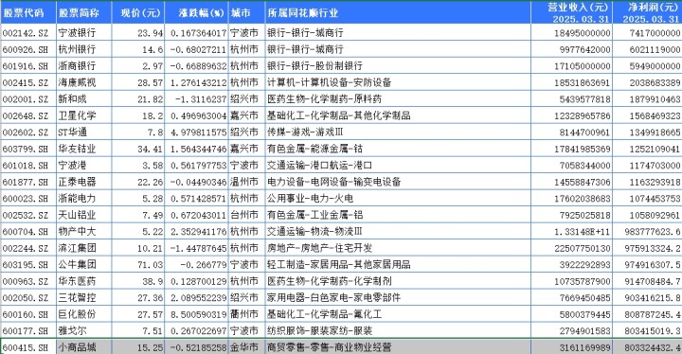Select the 现价(元) column header
682x354 pixels.
[x=138, y=12]
